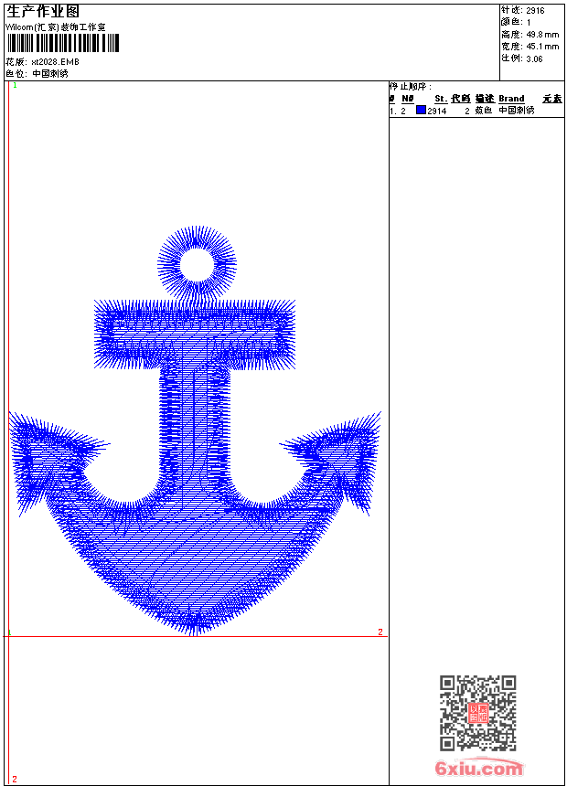Click the 元素 column header
Viewport: 567px width, 786px height.
click(x=552, y=99)
